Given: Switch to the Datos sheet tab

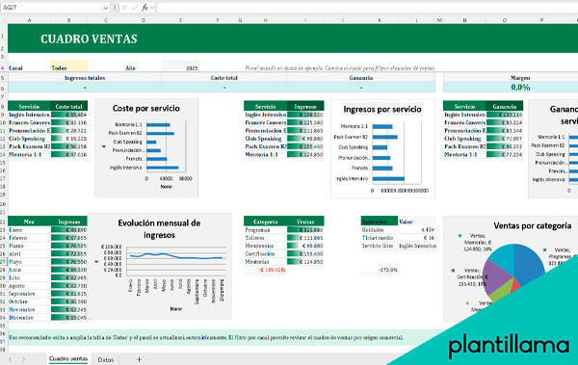Looking at the screenshot, I should [106, 359].
